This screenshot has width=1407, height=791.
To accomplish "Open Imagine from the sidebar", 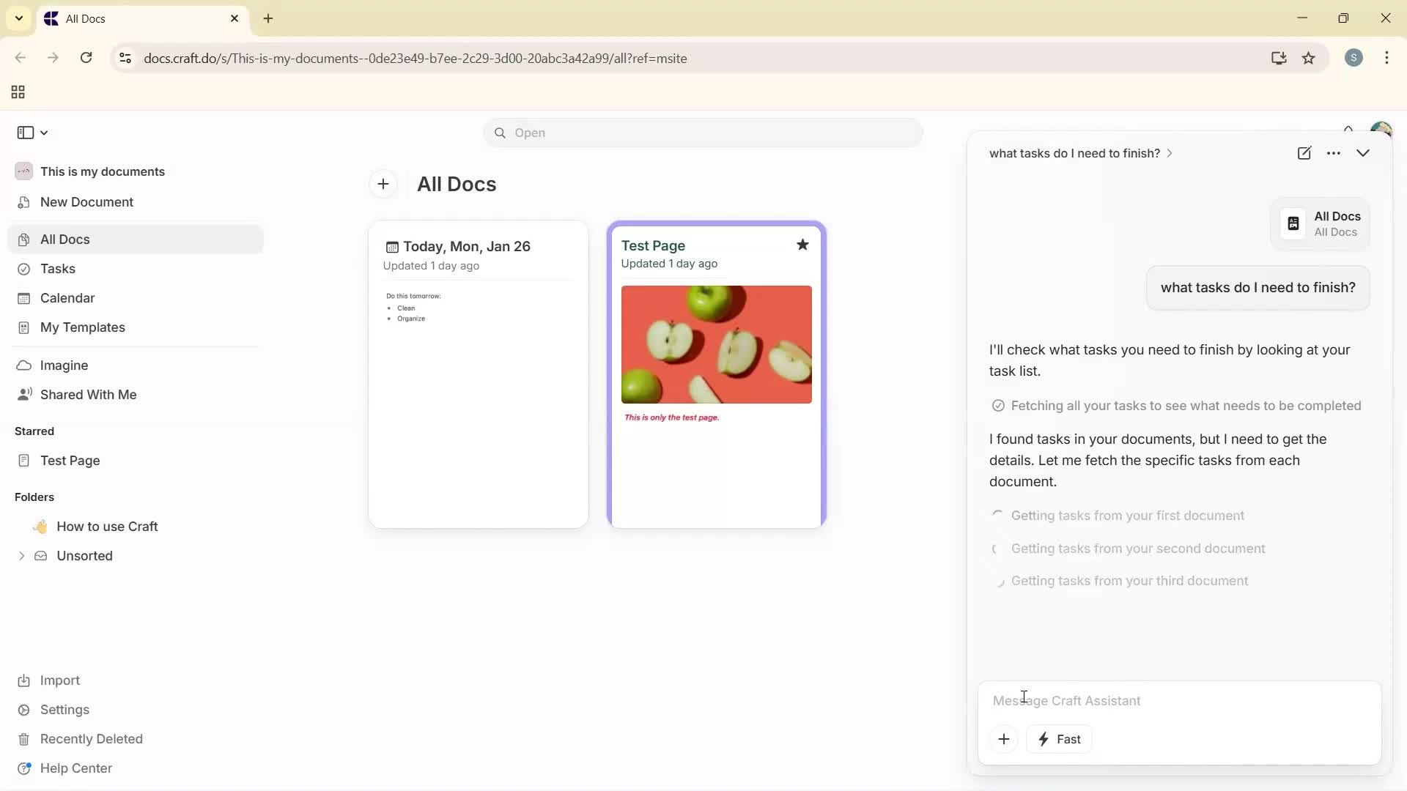I will click(62, 365).
